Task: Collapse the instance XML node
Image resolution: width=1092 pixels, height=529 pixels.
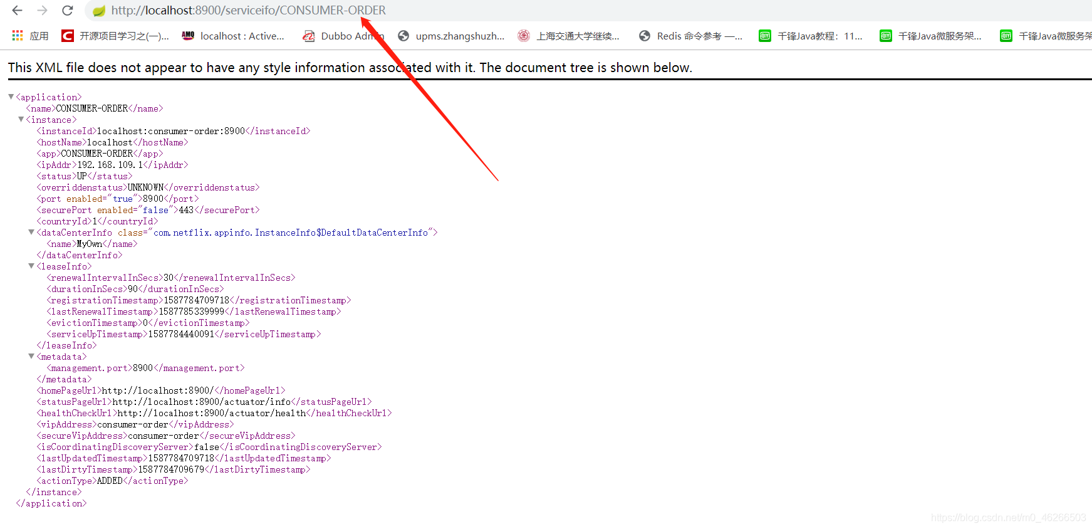Action: [x=21, y=119]
